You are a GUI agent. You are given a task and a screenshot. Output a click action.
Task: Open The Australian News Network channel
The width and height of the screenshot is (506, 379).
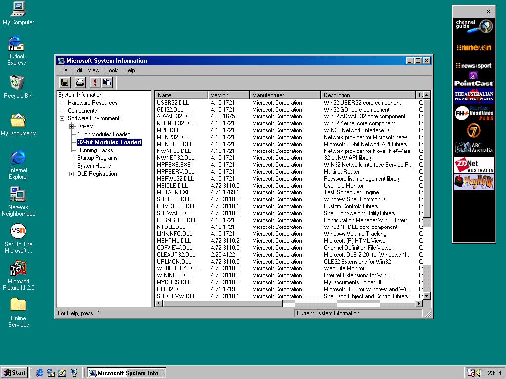[x=474, y=96]
